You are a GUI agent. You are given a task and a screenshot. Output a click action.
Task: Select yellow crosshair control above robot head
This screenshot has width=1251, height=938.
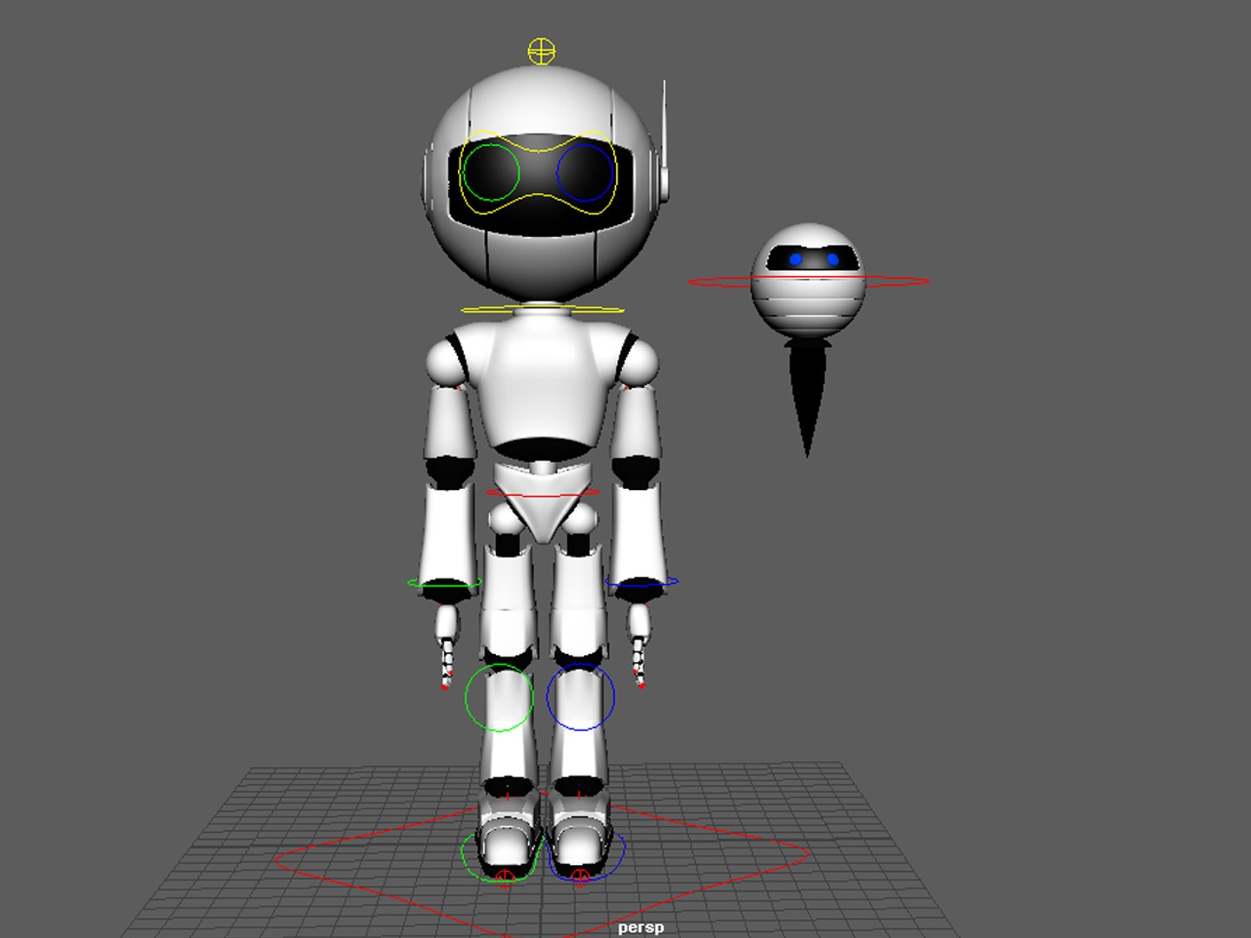tap(541, 51)
